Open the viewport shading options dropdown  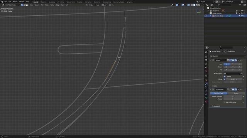(x=202, y=5)
